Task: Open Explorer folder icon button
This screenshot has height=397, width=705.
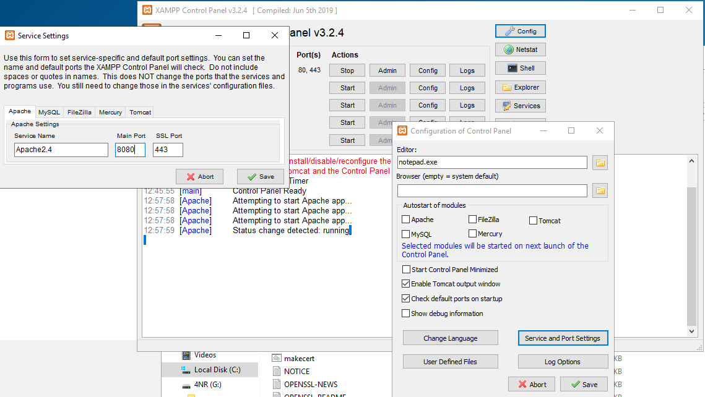Action: [x=520, y=87]
